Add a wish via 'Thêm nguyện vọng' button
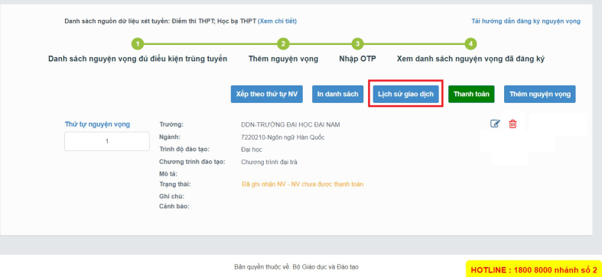 pos(540,94)
